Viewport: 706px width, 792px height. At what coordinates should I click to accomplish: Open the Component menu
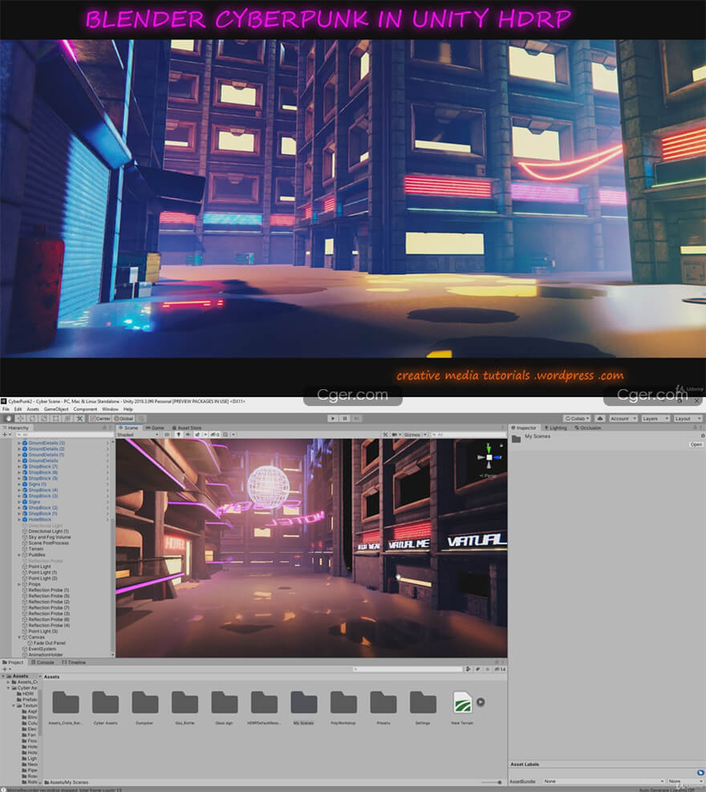tap(85, 409)
